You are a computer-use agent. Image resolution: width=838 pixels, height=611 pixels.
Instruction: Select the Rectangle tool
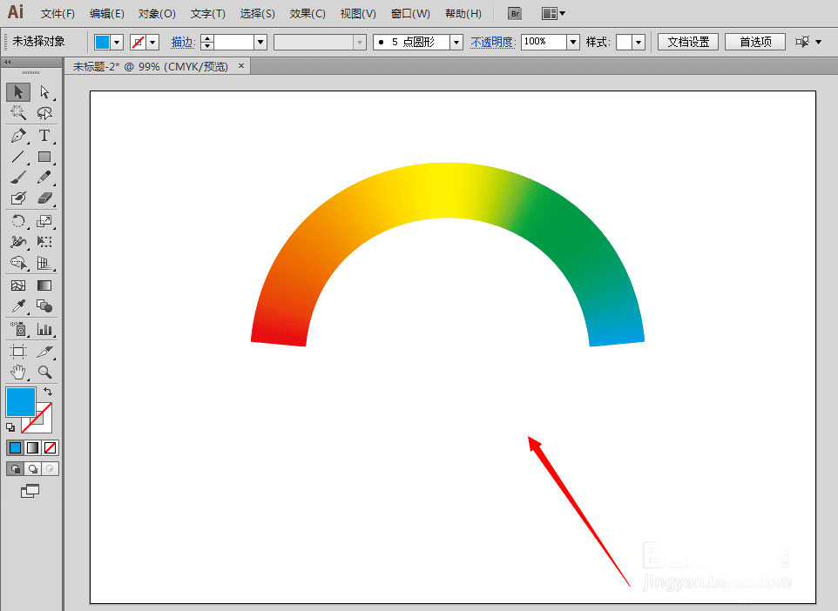44,157
